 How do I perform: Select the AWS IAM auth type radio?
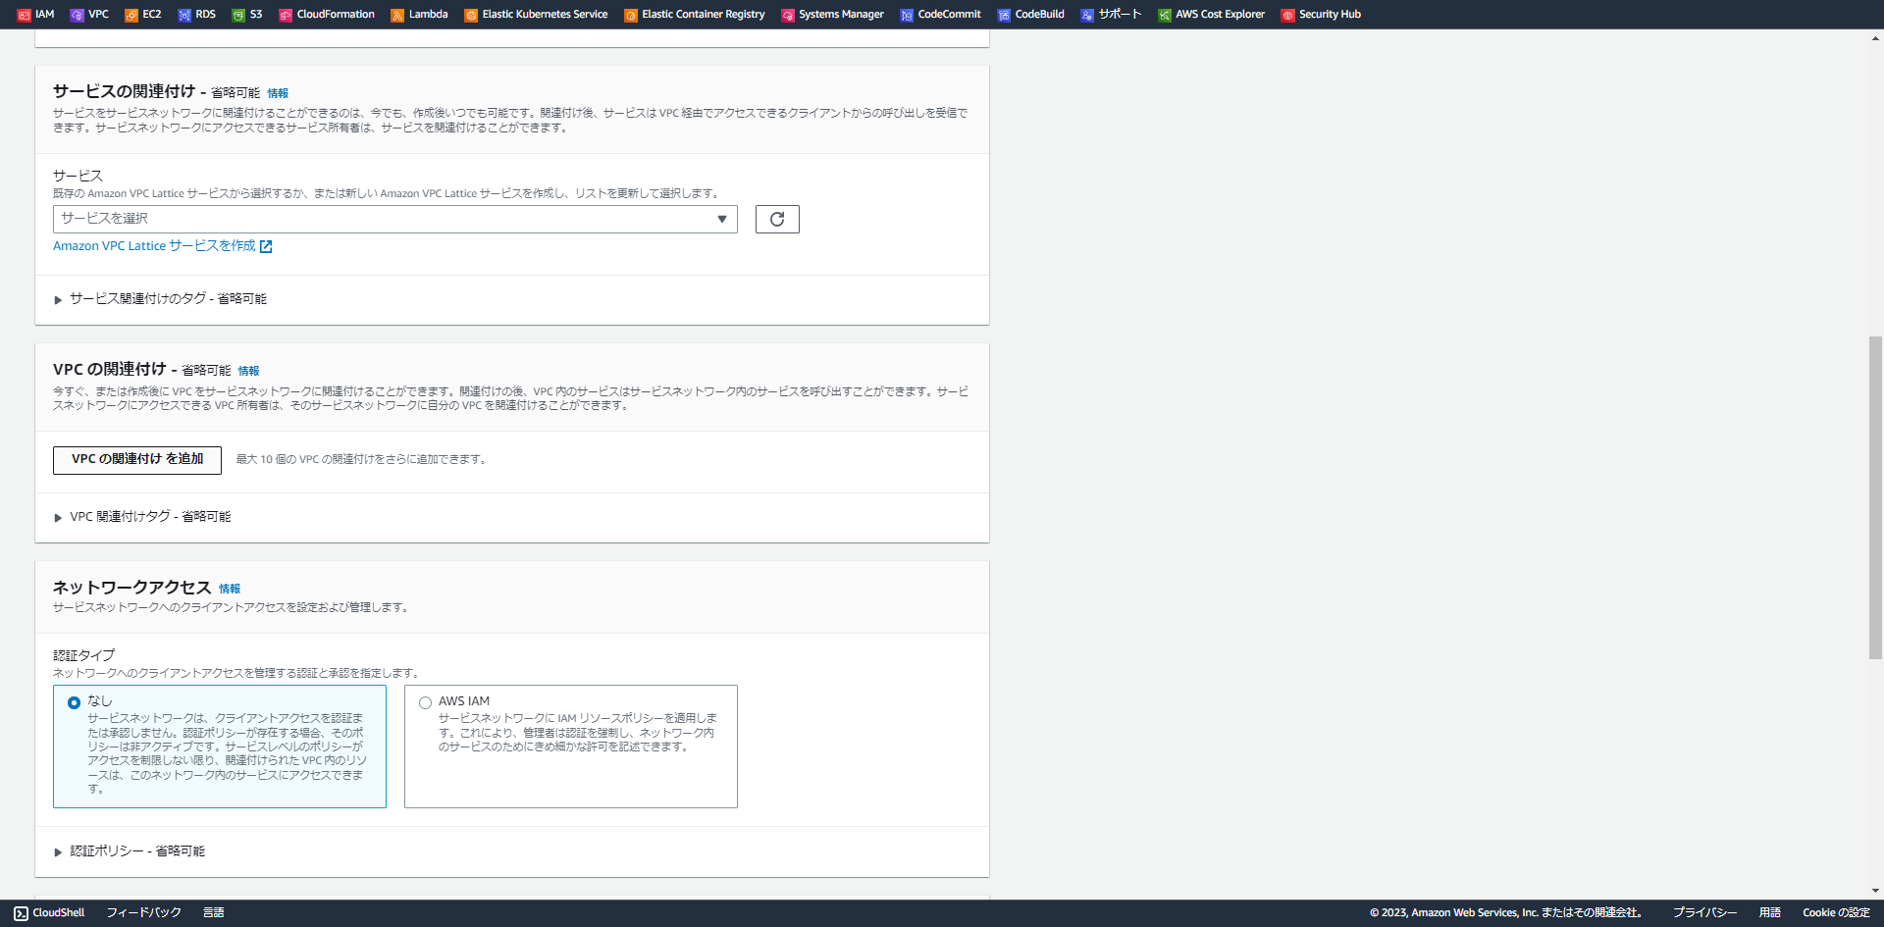pos(425,702)
